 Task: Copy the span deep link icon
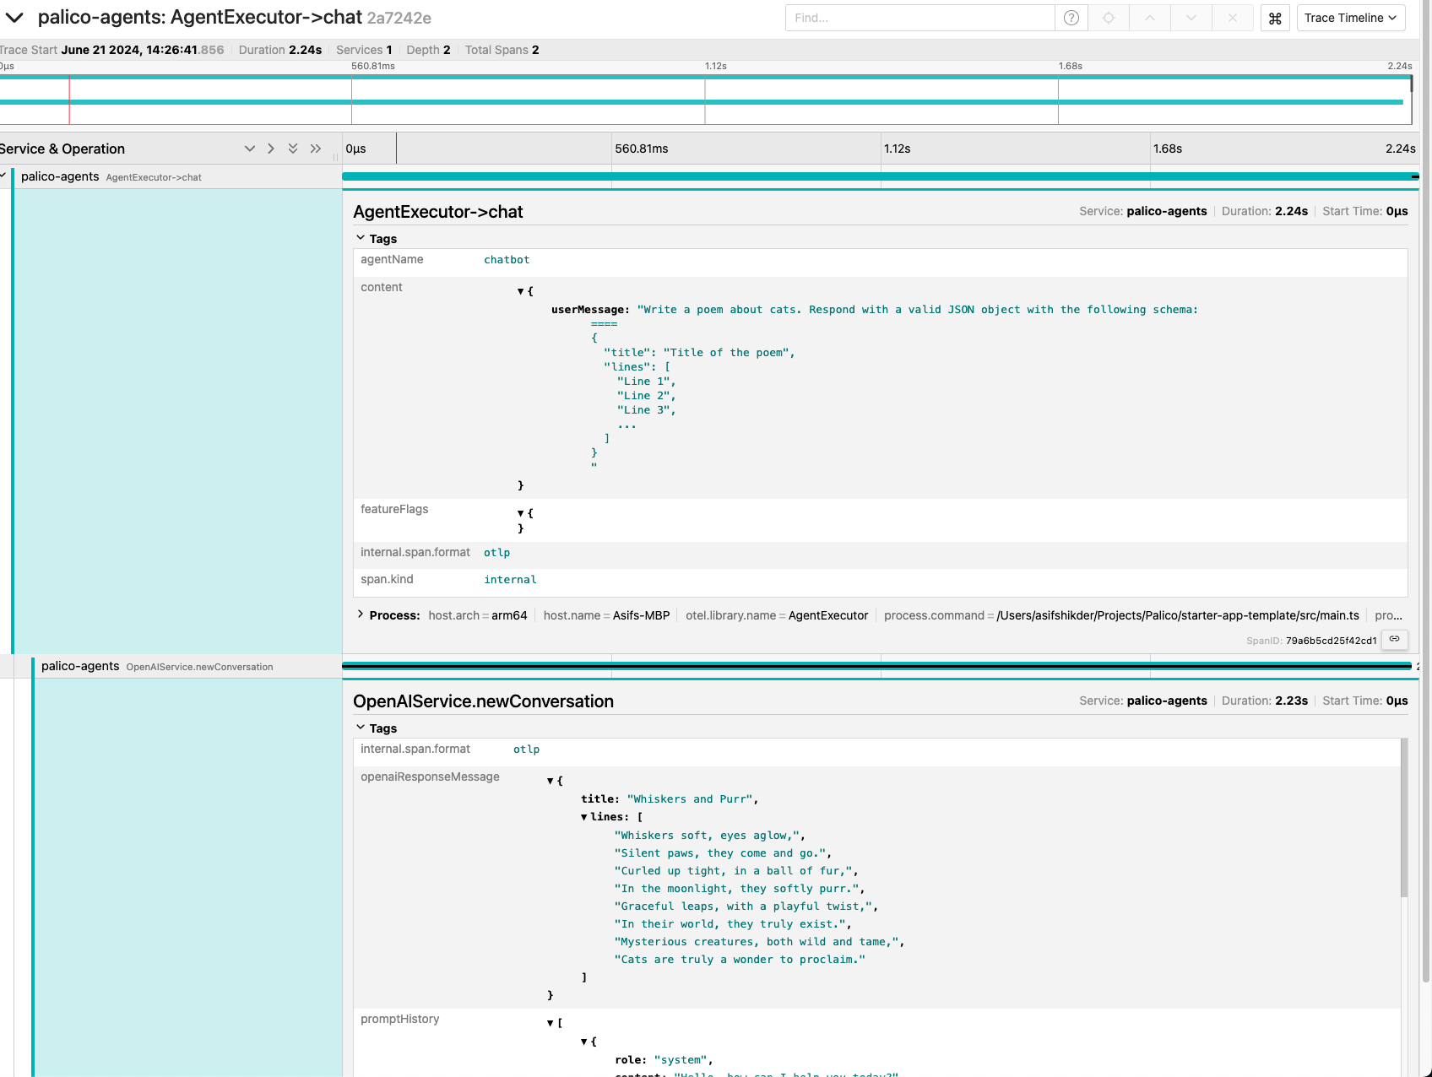[1395, 639]
